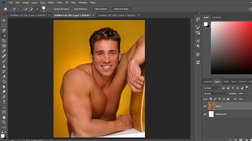Image resolution: width=252 pixels, height=141 pixels.
Task: Click the Select and Mask button
Action: pyautogui.click(x=122, y=9)
